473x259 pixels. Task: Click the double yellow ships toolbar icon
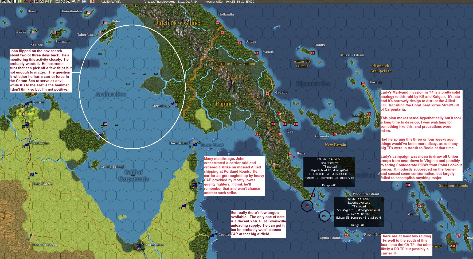coord(47,1)
